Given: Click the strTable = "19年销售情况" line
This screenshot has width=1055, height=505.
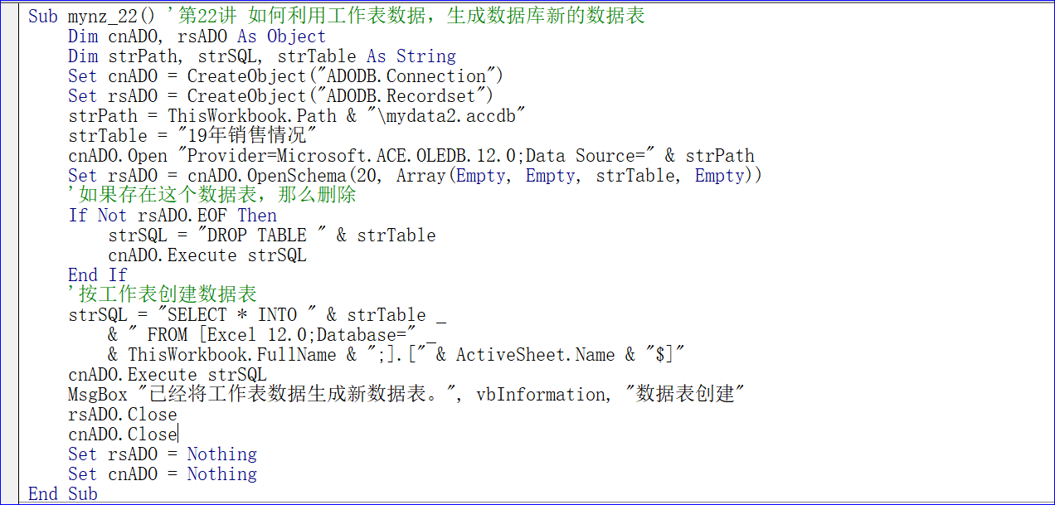Looking at the screenshot, I should point(192,136).
